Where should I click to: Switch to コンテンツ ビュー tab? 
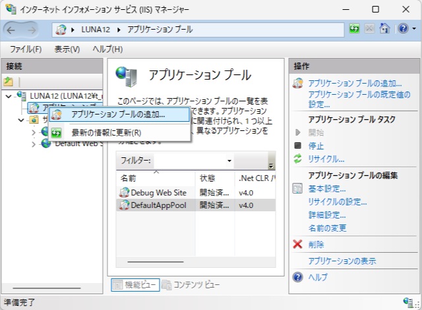pos(191,285)
